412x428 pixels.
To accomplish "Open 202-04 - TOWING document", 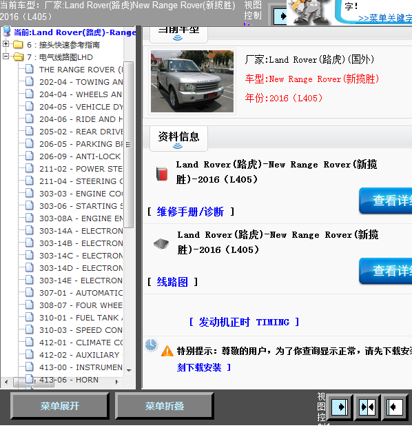I will click(x=81, y=82).
